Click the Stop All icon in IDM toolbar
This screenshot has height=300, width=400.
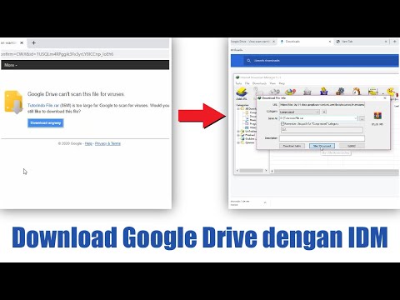291,92
